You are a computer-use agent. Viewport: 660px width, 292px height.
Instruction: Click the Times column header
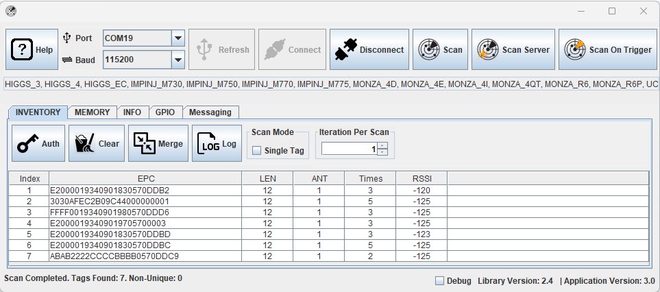point(370,178)
